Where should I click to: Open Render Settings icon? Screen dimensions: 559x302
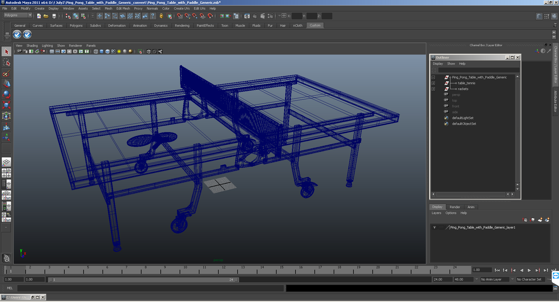coord(270,16)
